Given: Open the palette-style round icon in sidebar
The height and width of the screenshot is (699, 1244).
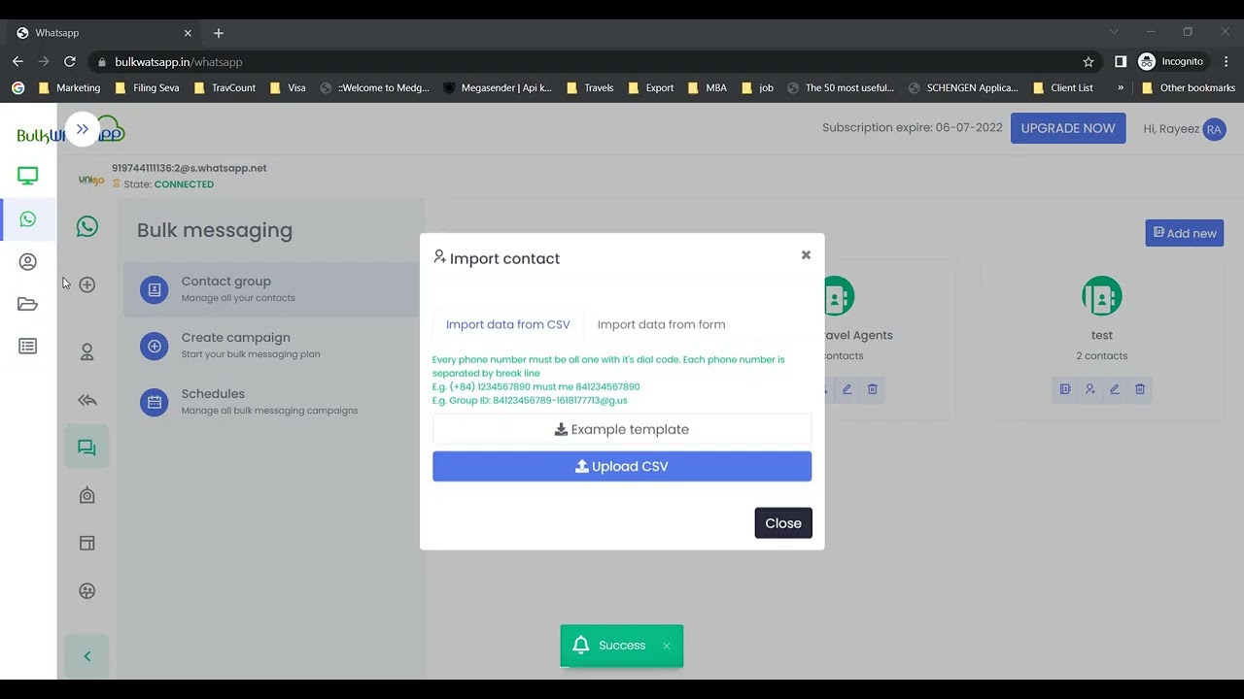Looking at the screenshot, I should click(87, 590).
